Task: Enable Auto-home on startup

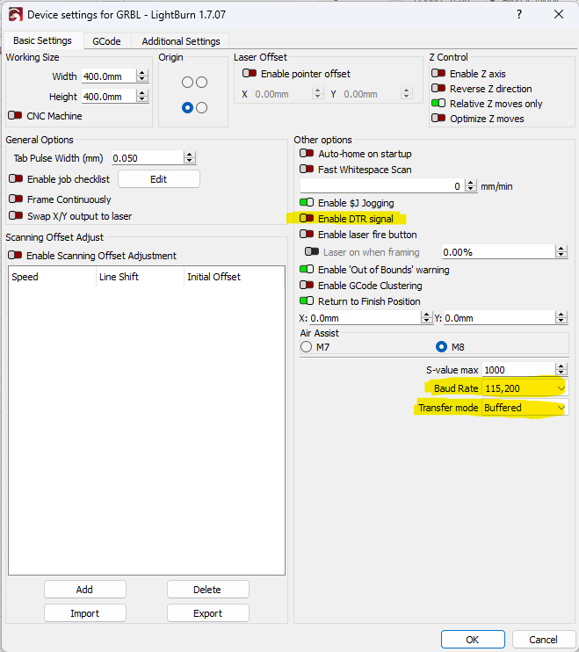Action: 307,153
